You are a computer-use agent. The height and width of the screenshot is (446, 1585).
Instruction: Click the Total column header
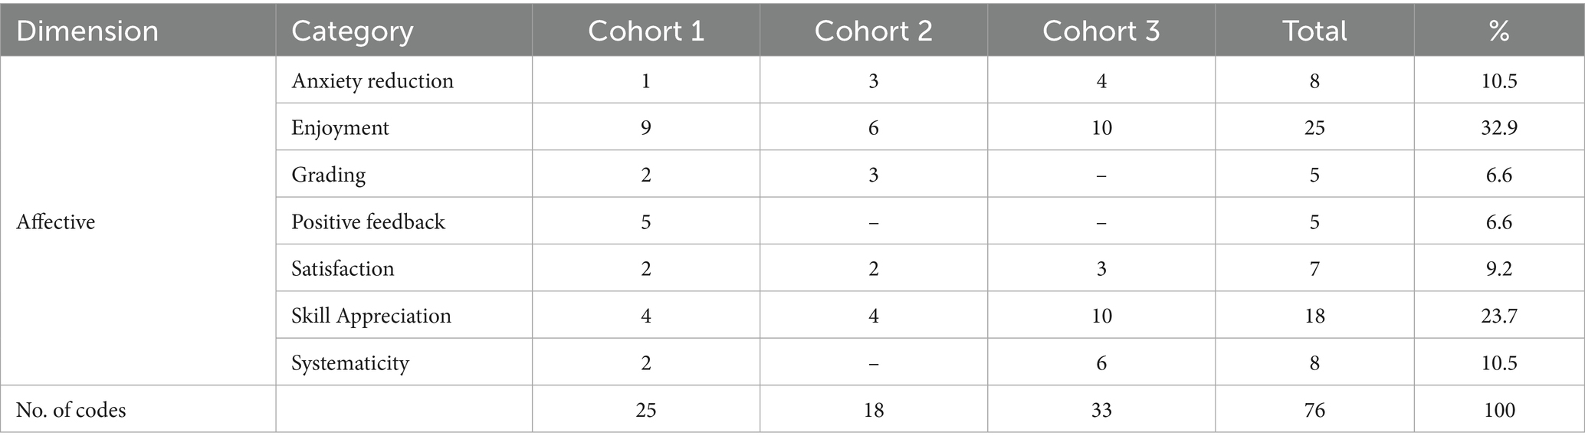tap(1314, 31)
